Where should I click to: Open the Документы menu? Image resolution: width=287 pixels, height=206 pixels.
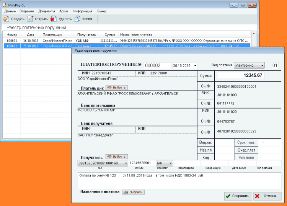click(x=47, y=11)
